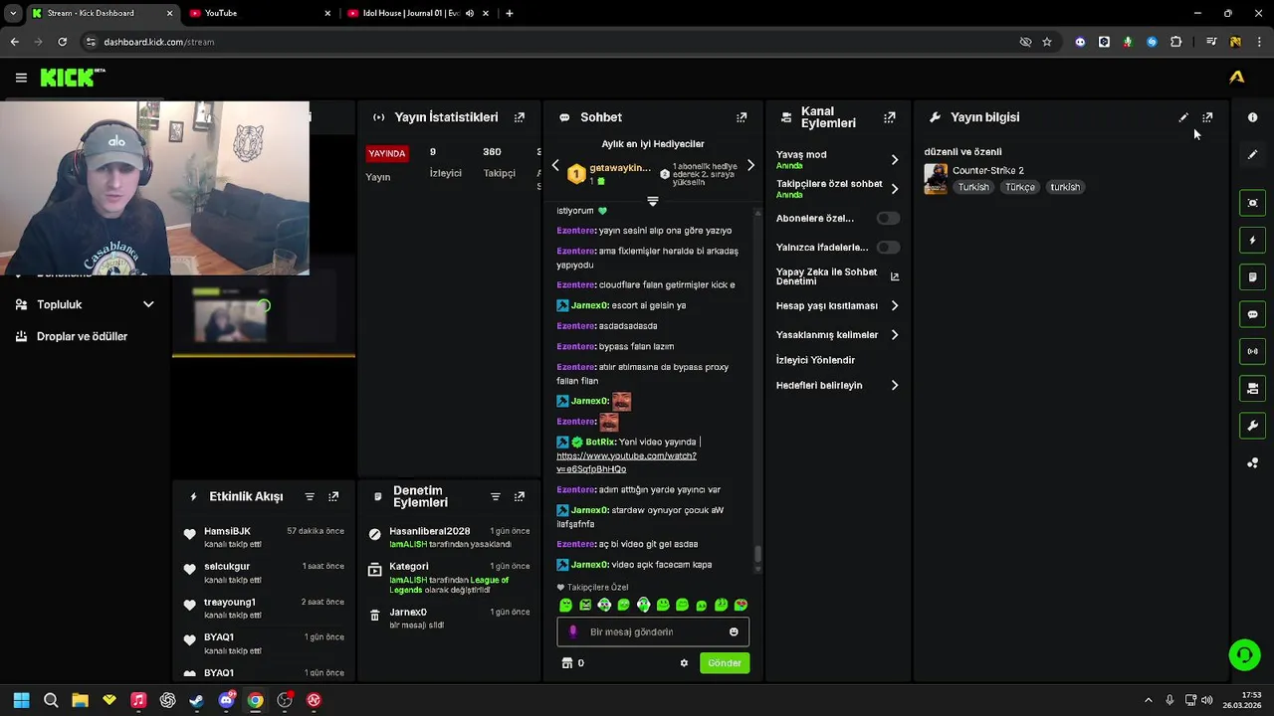
Task: Click the broadcast signal icon in right sidebar
Action: pos(1253,351)
